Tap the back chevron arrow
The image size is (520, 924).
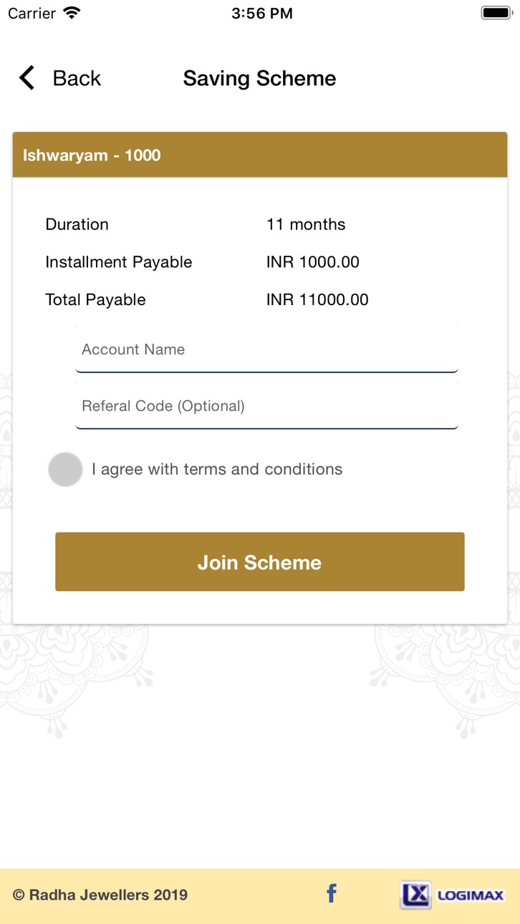[27, 78]
